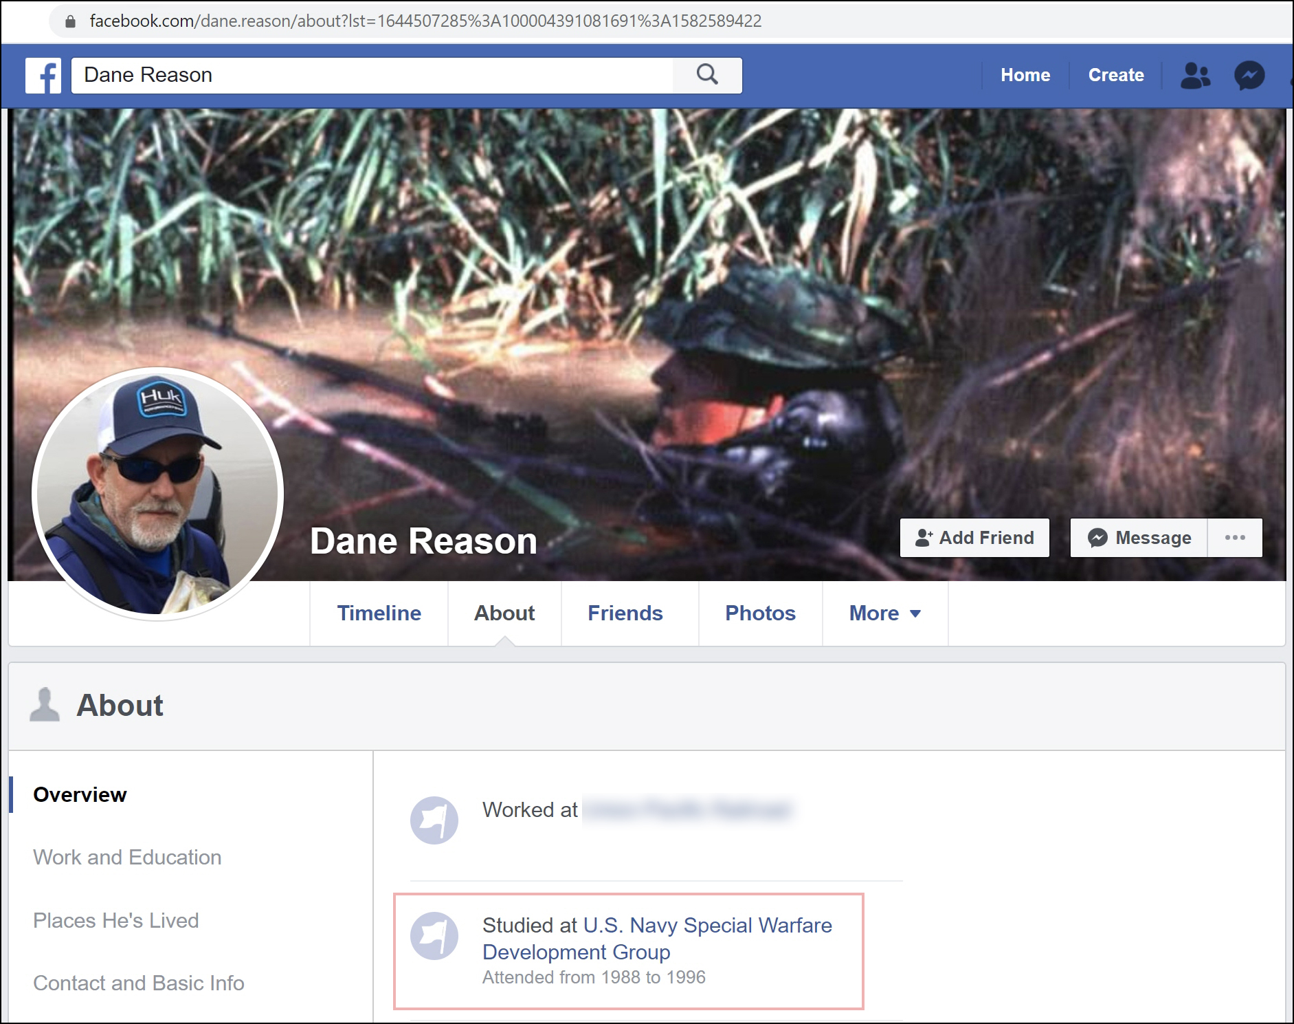
Task: Click the flag icon beside Worked at
Action: coord(434,820)
